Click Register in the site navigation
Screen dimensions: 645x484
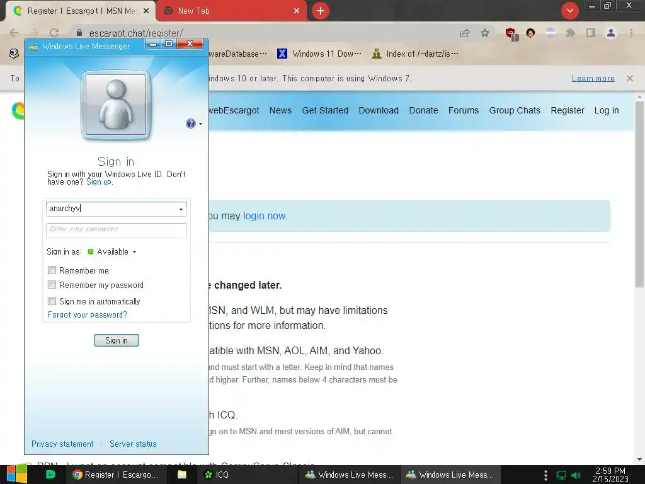pyautogui.click(x=568, y=110)
